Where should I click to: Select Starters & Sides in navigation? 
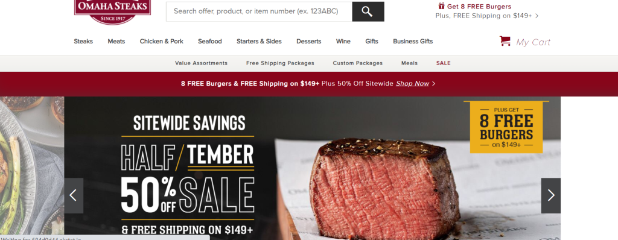click(x=259, y=42)
